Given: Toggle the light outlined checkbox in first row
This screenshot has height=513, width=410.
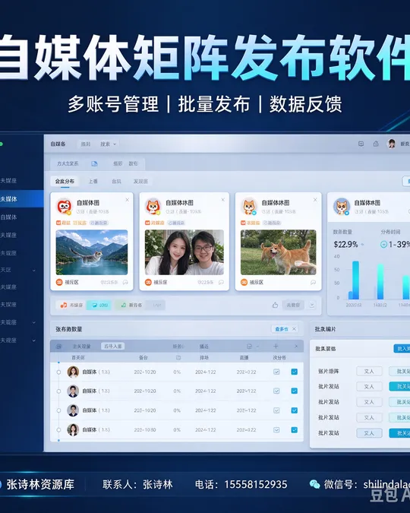Looking at the screenshot, I should point(276,372).
